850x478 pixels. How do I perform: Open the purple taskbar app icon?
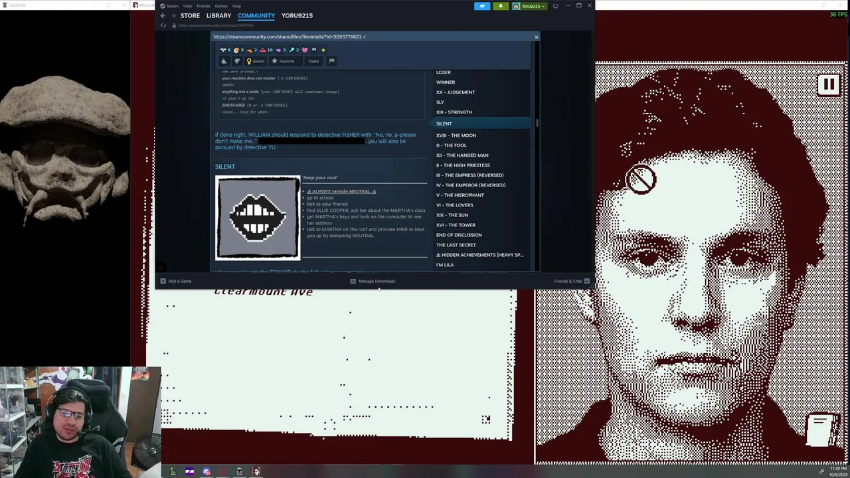(189, 471)
